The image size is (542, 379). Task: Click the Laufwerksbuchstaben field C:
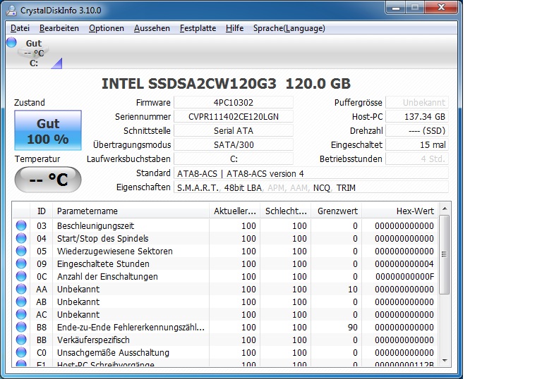click(x=234, y=159)
